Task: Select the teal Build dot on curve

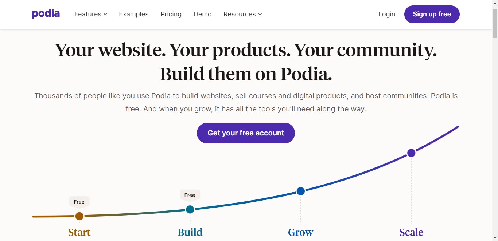Action: pos(190,209)
